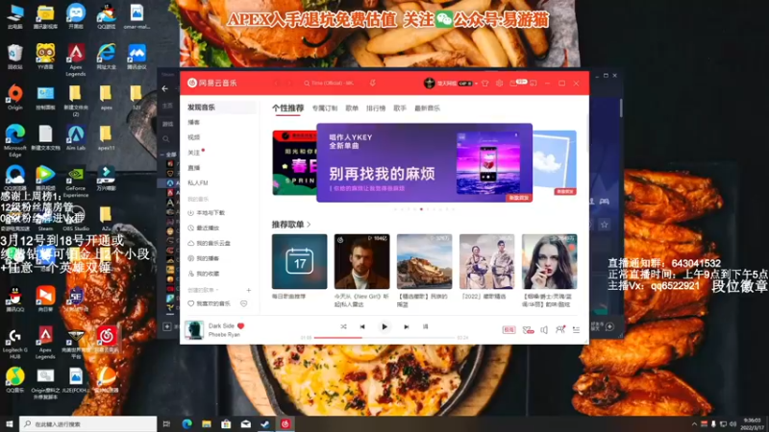Click heartbeat mode icon beside 我喜欢的音乐
769x432 pixels.
tap(244, 303)
